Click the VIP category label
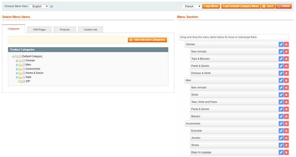The width and height of the screenshot is (296, 157). pos(28,81)
